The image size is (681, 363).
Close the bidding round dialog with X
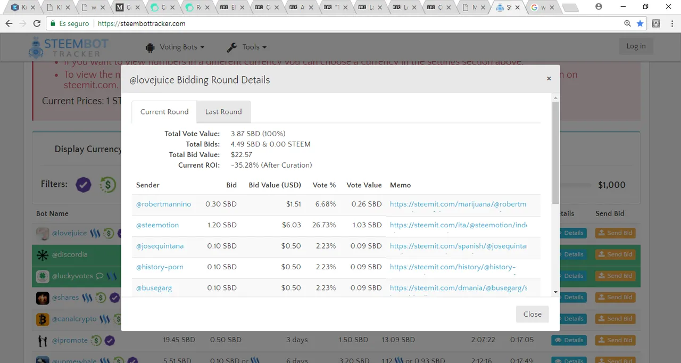[549, 78]
